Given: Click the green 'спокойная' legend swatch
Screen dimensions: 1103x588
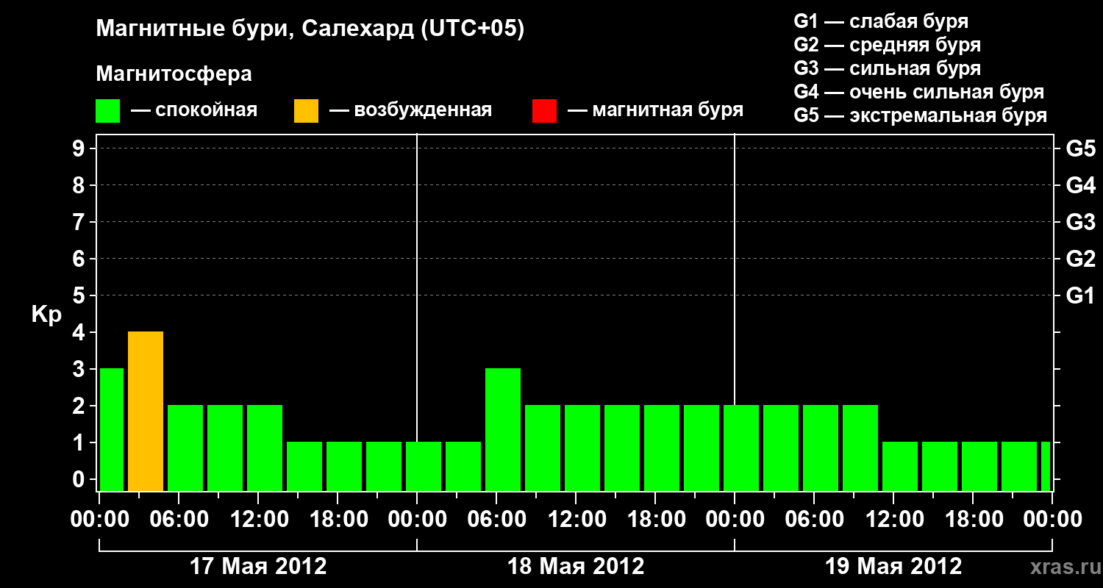Looking at the screenshot, I should tap(108, 111).
